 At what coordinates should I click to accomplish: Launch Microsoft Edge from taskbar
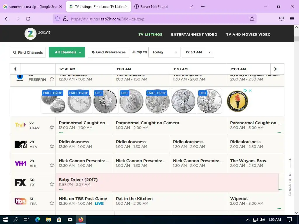[x=38, y=220]
